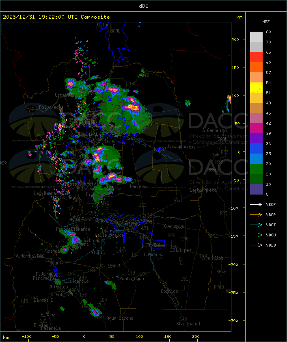Click the timestamp 2025/12/31 19:22:00 UTC Composite
This screenshot has height=342, width=287.
(x=56, y=17)
